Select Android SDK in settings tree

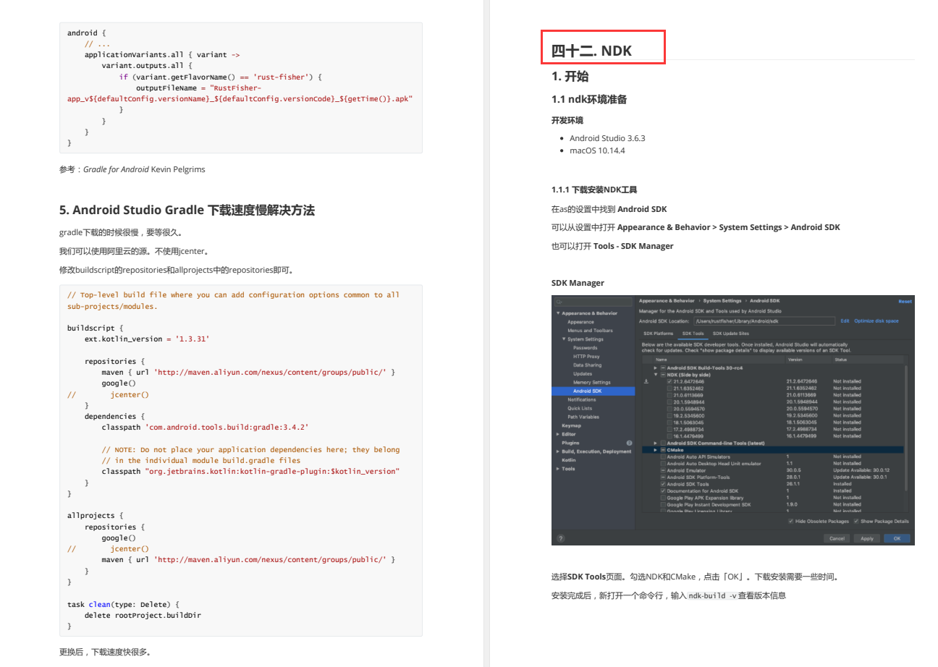point(593,391)
